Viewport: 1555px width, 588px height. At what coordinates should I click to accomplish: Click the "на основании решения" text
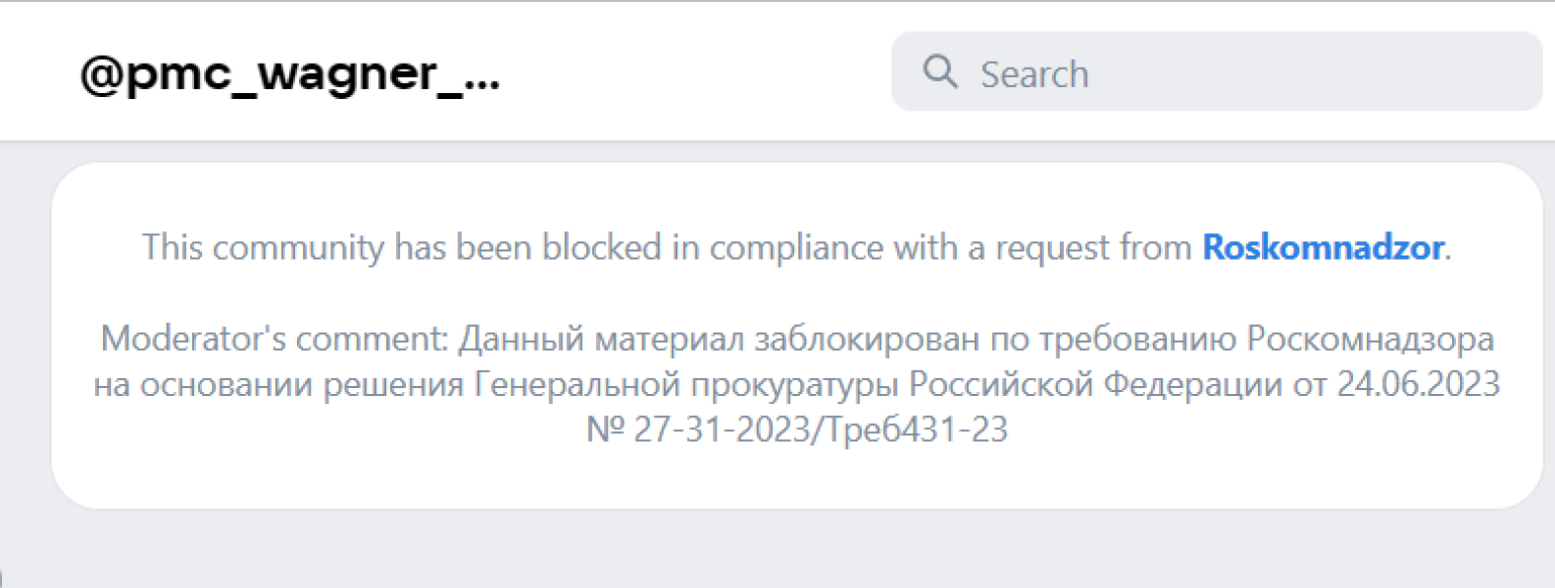click(278, 384)
